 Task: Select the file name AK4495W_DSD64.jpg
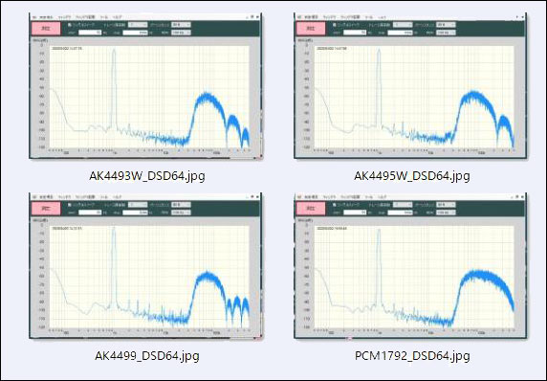(x=411, y=176)
